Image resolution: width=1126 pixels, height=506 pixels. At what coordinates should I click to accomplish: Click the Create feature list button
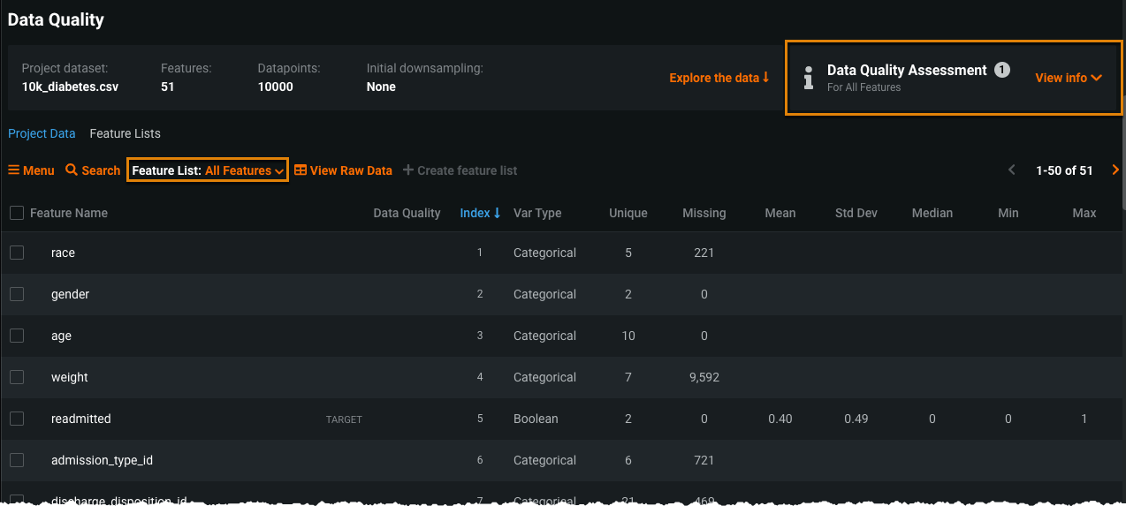coord(460,170)
